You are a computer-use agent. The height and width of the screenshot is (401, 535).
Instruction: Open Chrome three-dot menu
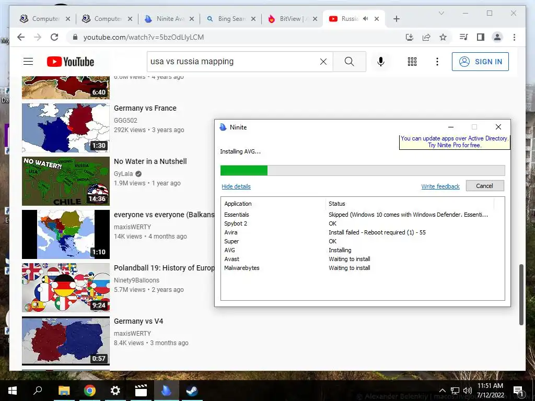click(514, 37)
